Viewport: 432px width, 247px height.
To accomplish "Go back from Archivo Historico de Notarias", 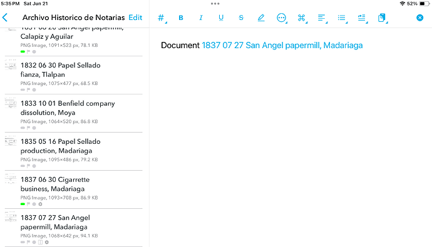I will tap(5, 18).
